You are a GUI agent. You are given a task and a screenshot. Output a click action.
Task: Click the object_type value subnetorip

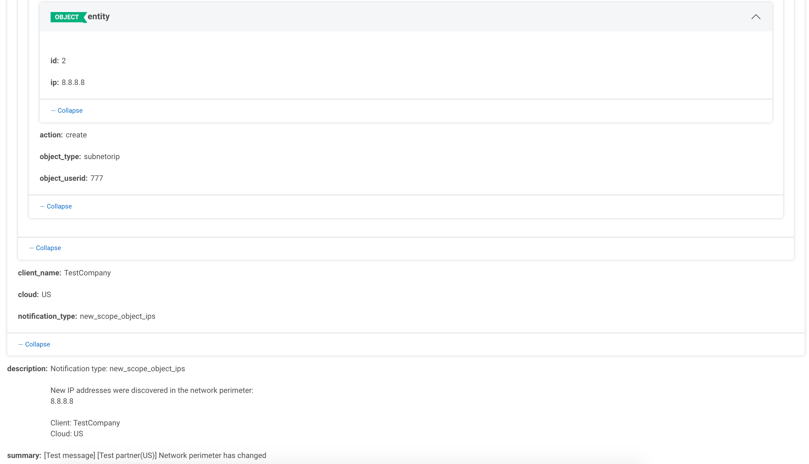click(x=101, y=156)
